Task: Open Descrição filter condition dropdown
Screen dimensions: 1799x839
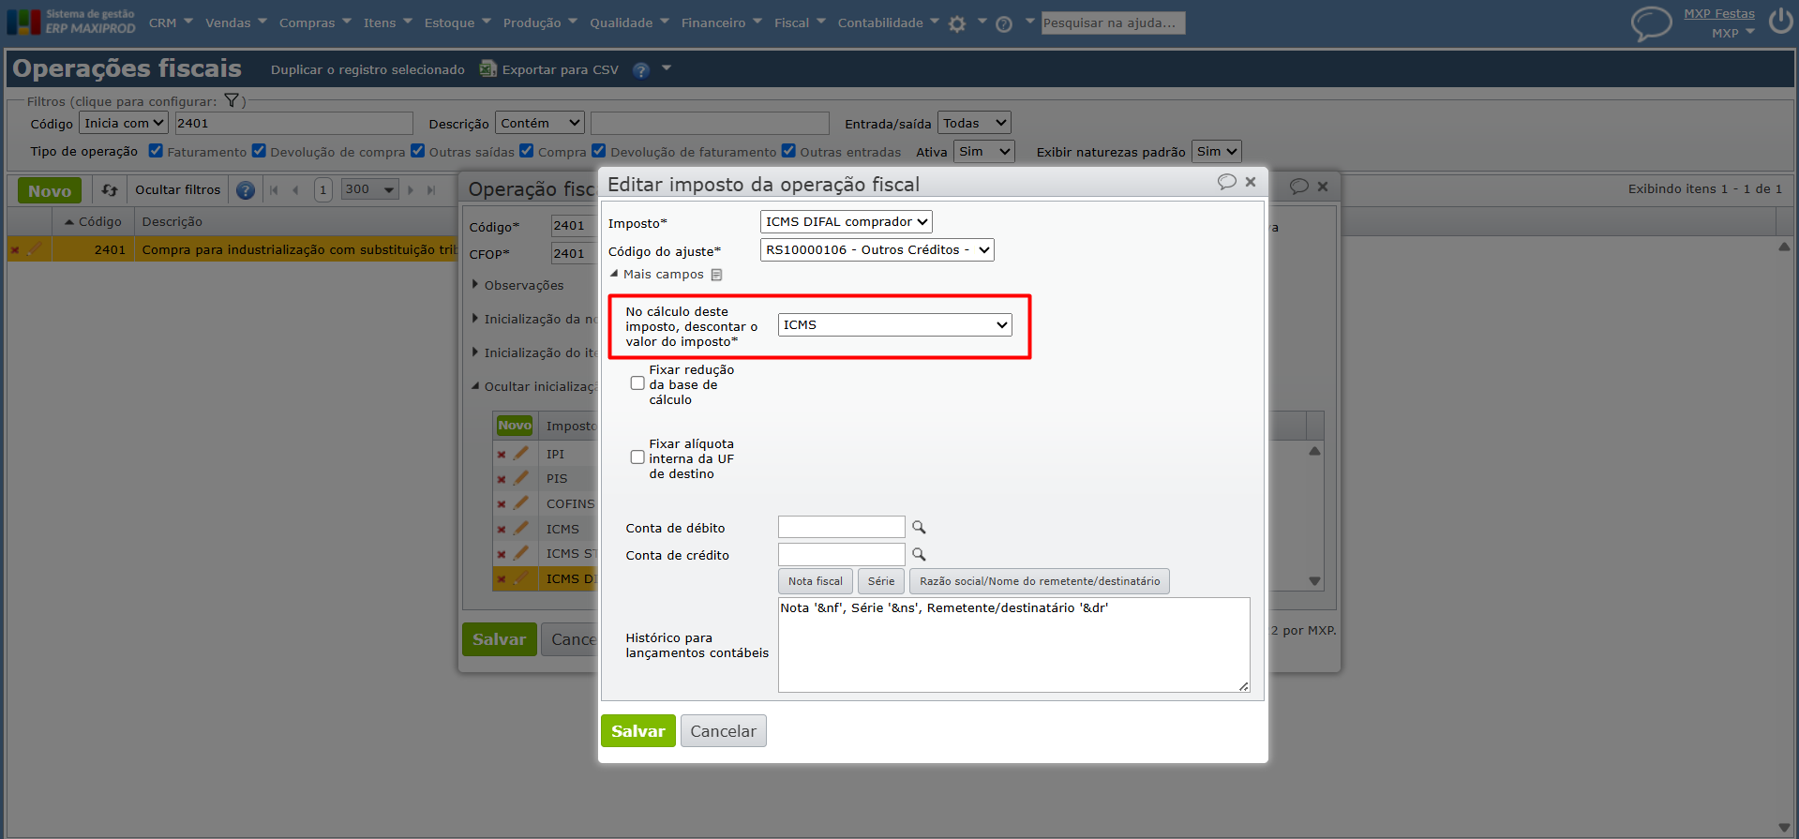Action: click(x=540, y=123)
